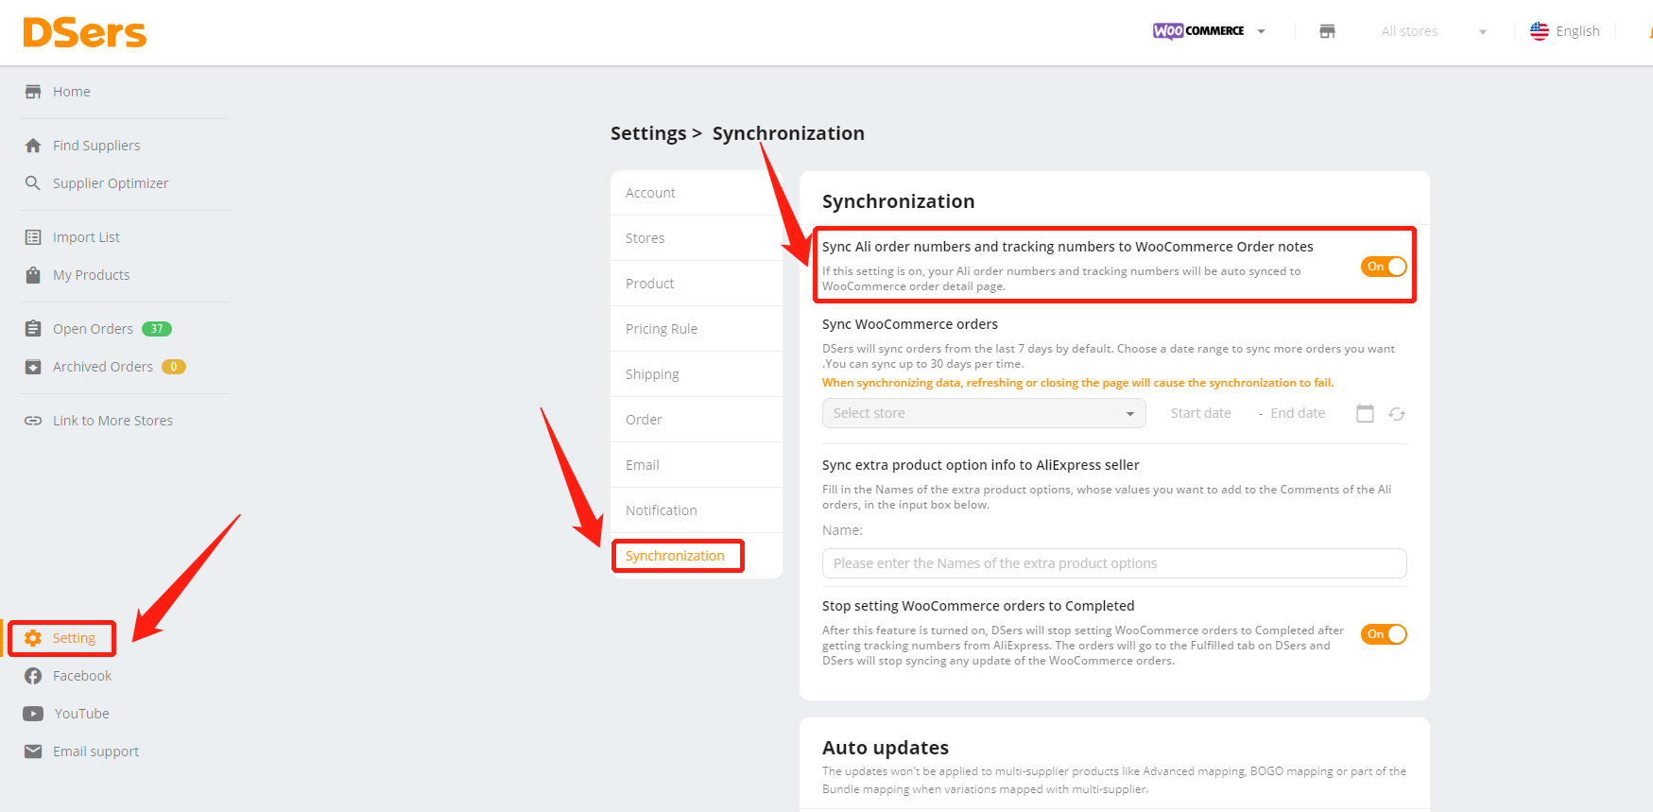
Task: Navigate to Import List
Action: [86, 237]
